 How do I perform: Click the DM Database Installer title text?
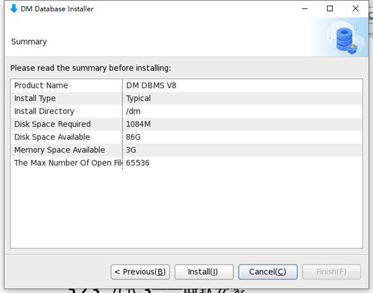(x=57, y=9)
